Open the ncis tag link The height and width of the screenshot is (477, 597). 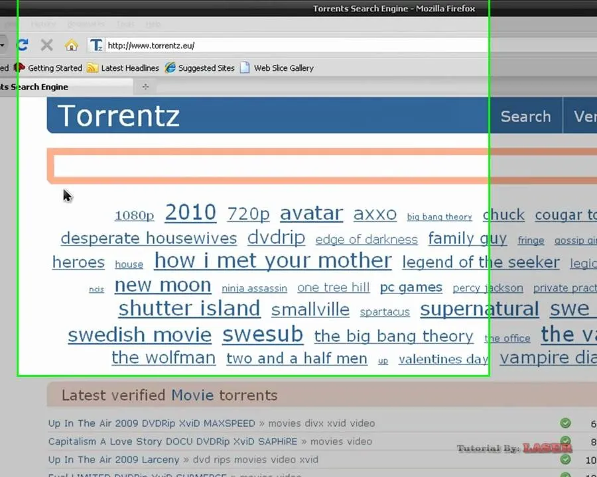click(x=96, y=290)
